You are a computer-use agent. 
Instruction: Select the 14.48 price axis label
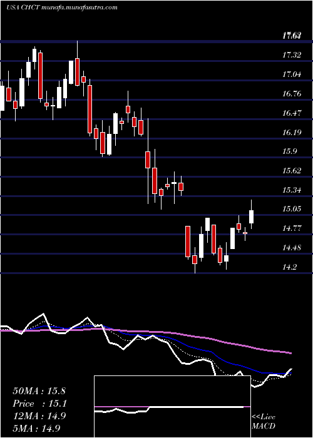pyautogui.click(x=292, y=248)
